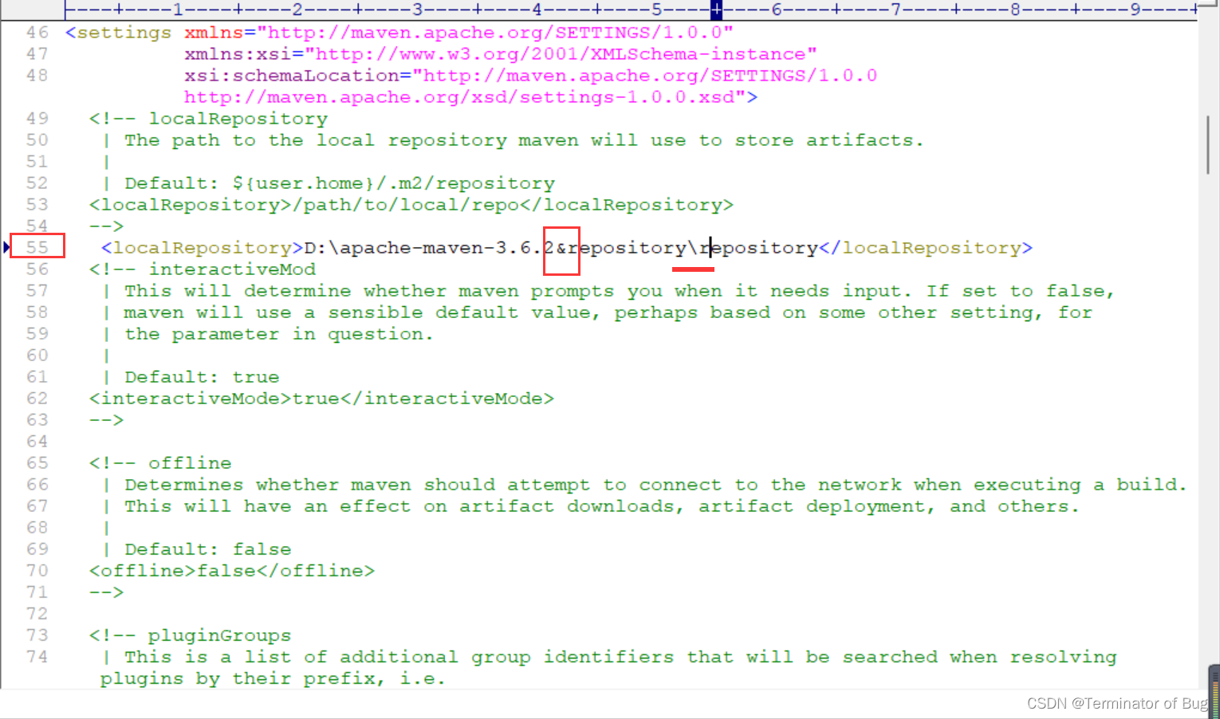Click '-->' comment end on line 63

(107, 420)
